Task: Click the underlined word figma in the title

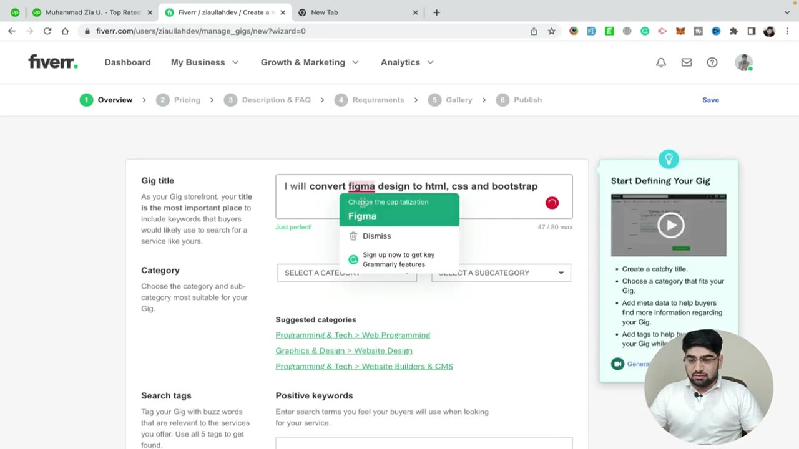Action: (361, 186)
